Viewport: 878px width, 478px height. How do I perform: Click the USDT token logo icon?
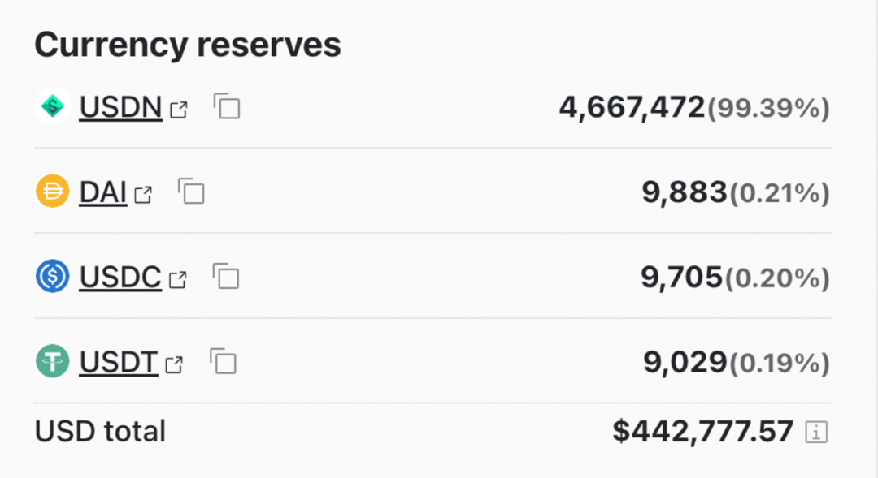pos(53,362)
